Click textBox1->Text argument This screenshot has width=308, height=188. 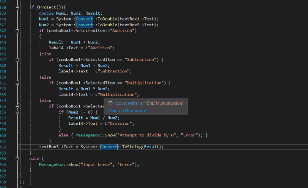pyautogui.click(x=137, y=19)
